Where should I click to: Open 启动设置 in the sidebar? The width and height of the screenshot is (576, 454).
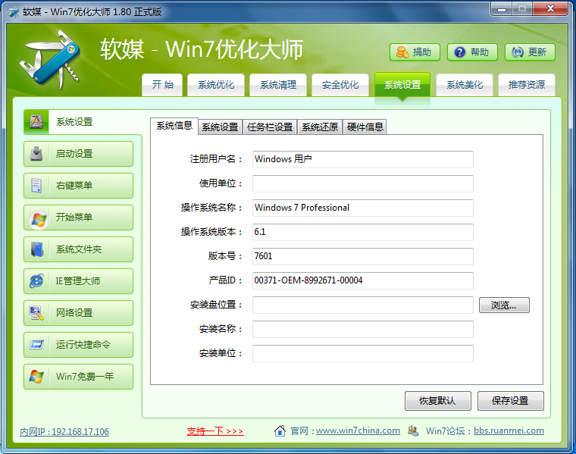click(x=78, y=154)
